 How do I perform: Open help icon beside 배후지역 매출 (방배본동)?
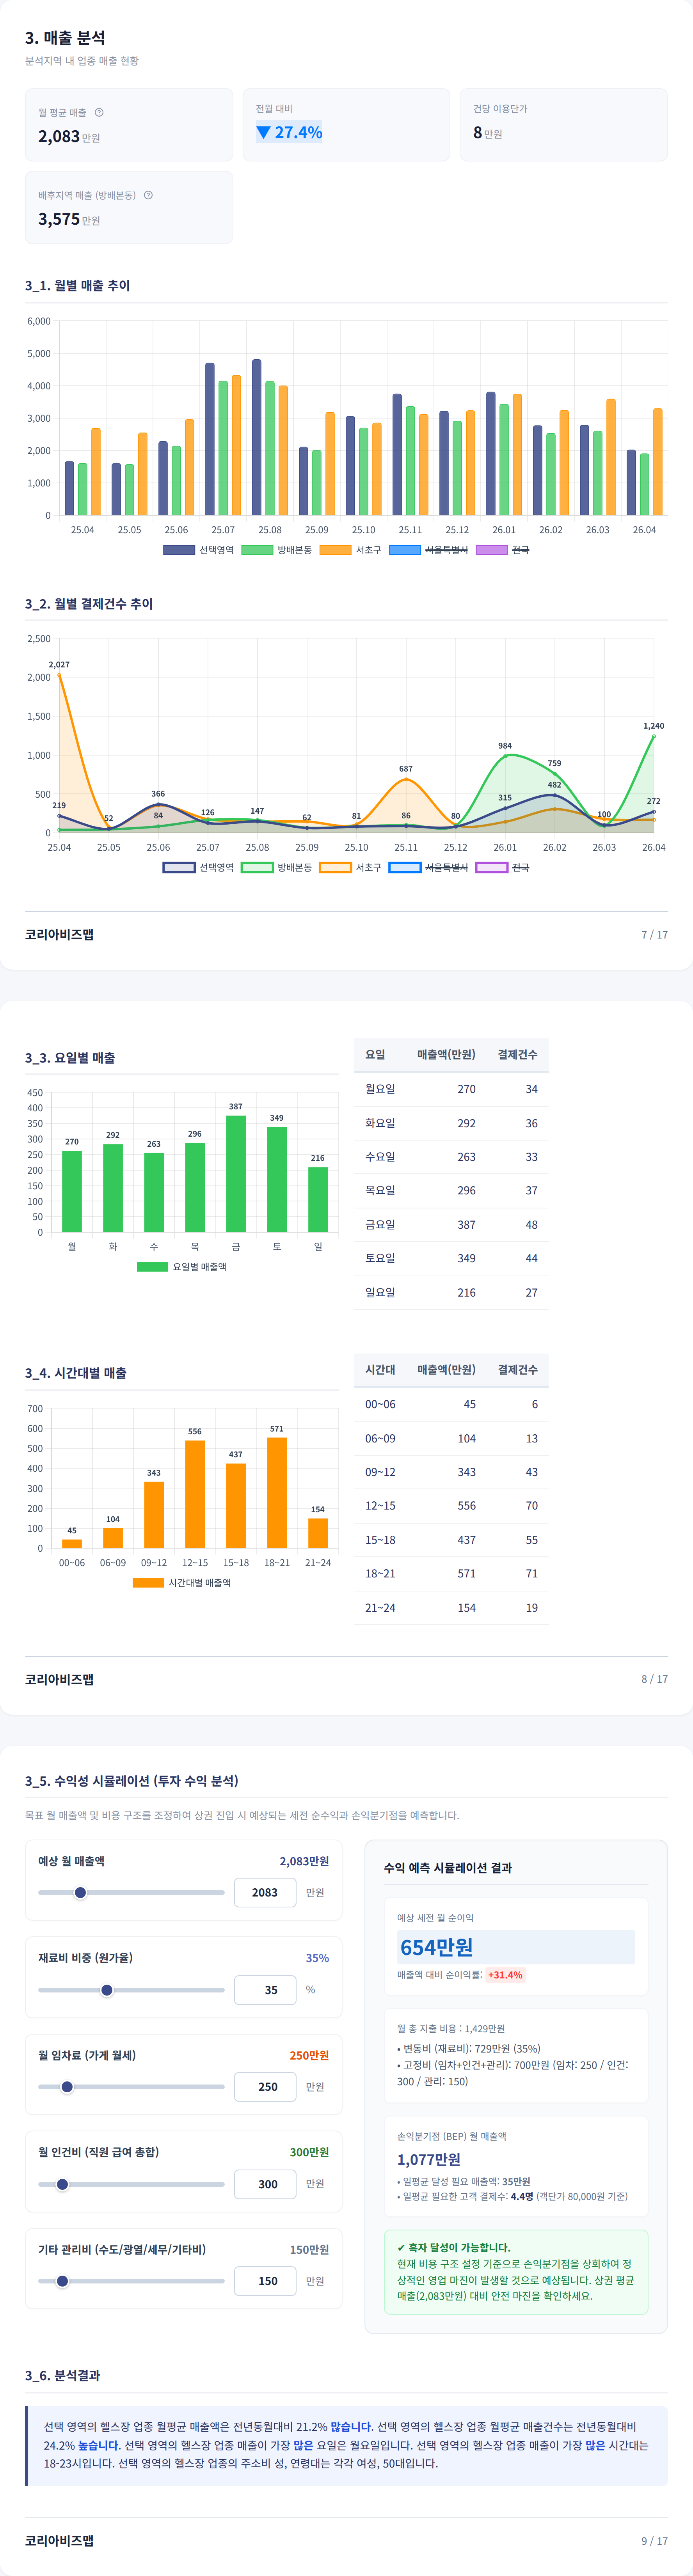pos(148,195)
